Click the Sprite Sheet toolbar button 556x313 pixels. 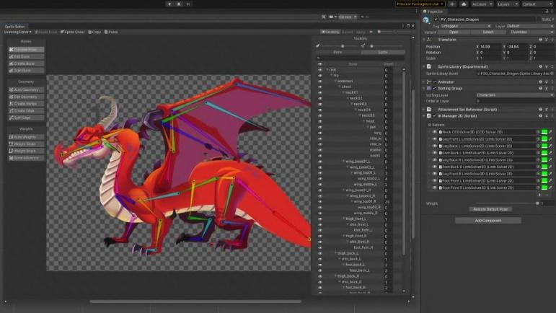click(x=73, y=32)
